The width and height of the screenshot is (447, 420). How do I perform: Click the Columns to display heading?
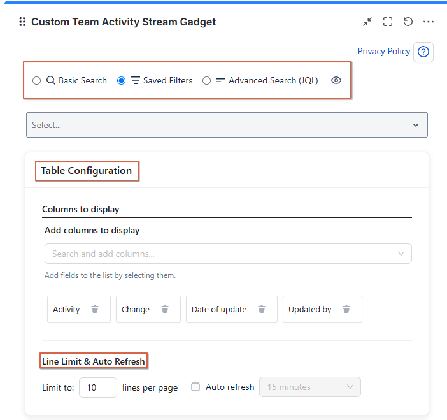tap(81, 209)
